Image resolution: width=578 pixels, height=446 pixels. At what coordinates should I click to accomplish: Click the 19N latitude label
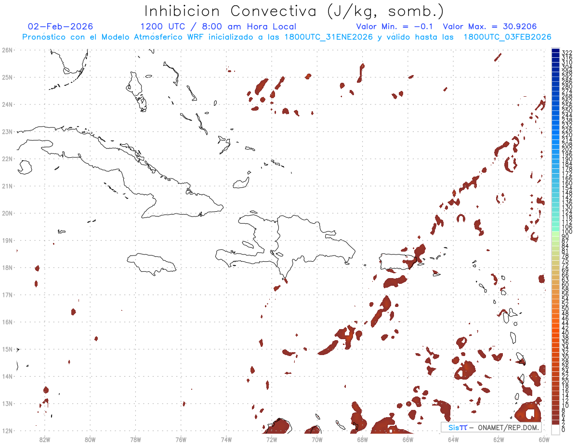pyautogui.click(x=7, y=240)
